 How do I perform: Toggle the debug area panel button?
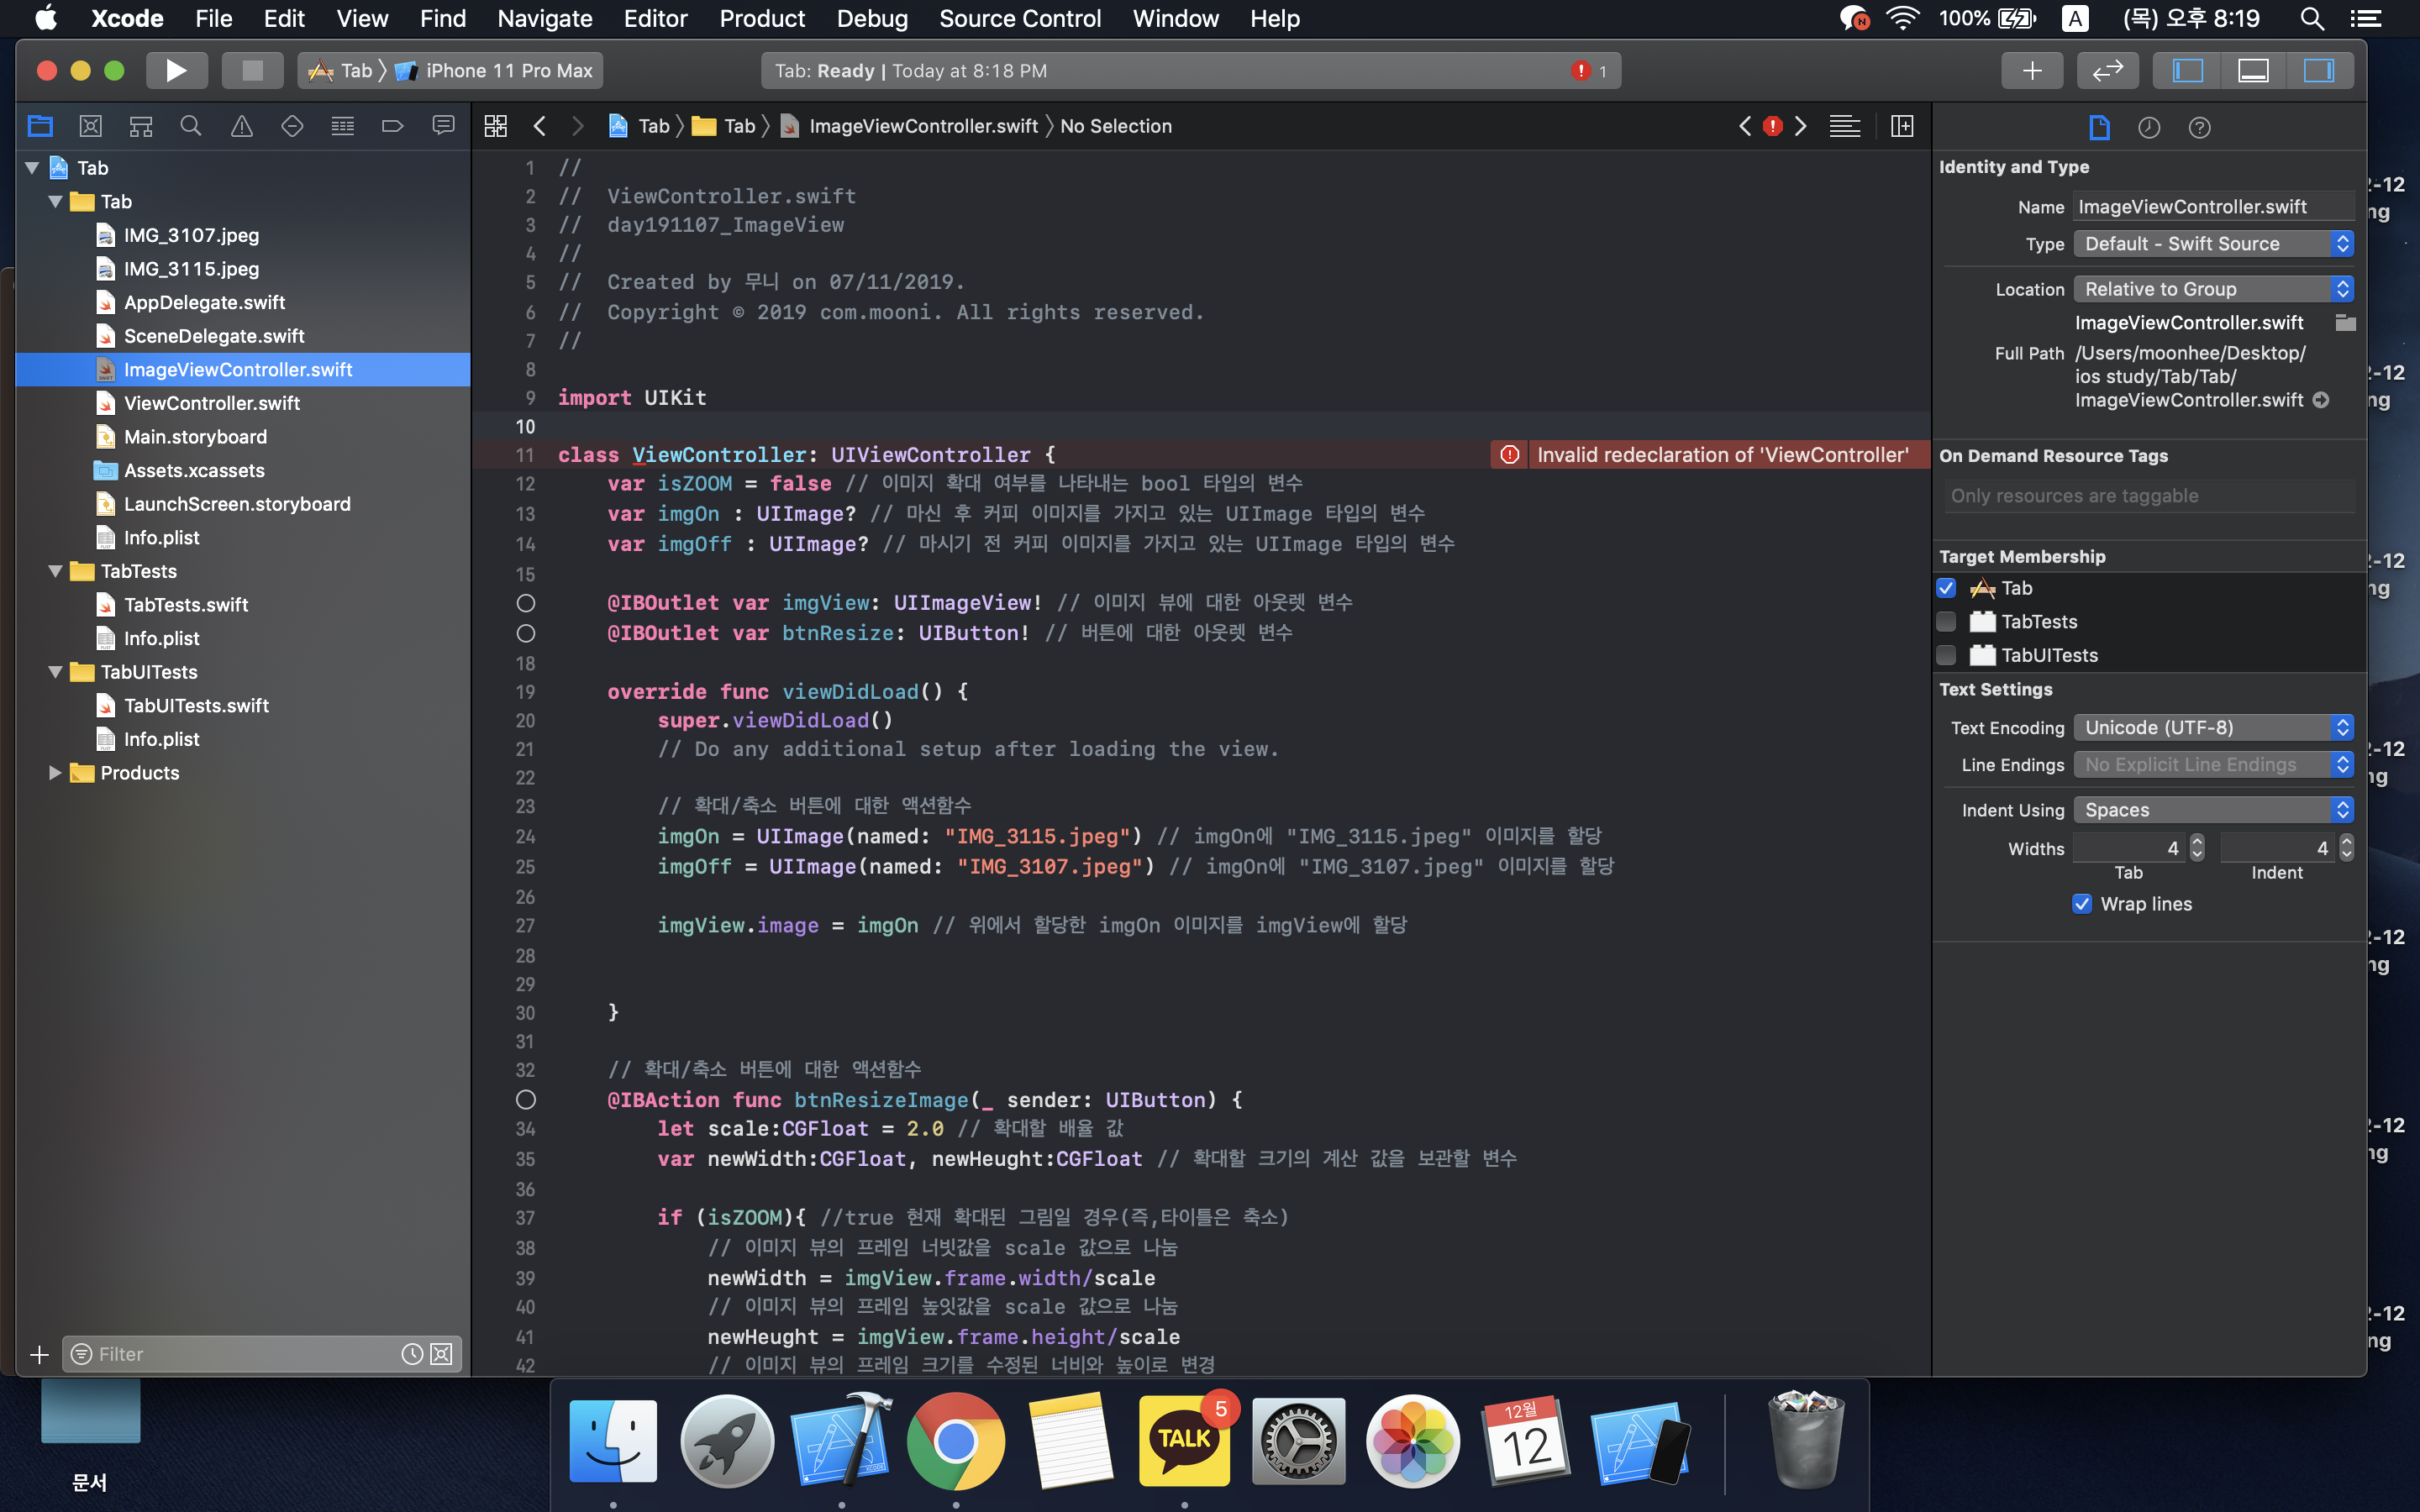point(2252,70)
